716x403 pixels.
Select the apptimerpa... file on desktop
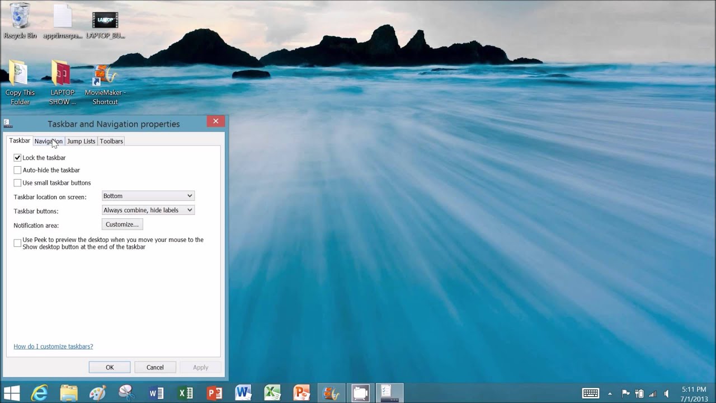coord(63,21)
